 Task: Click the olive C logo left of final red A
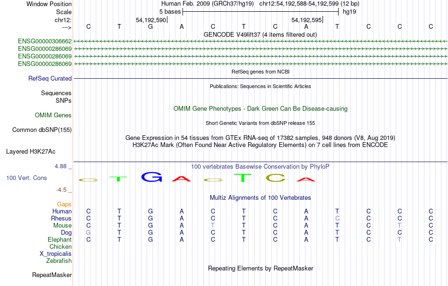(275, 178)
